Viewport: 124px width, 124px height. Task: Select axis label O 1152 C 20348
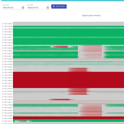click(x=7, y=59)
